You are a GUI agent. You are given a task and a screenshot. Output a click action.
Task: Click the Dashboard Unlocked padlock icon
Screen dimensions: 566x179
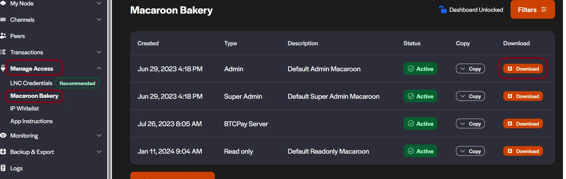(x=443, y=10)
